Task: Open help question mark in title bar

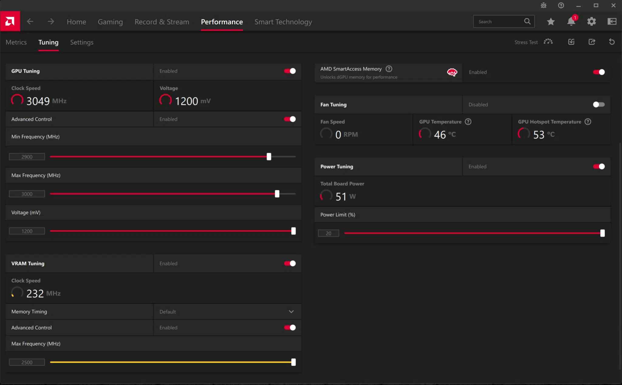Action: (x=561, y=5)
